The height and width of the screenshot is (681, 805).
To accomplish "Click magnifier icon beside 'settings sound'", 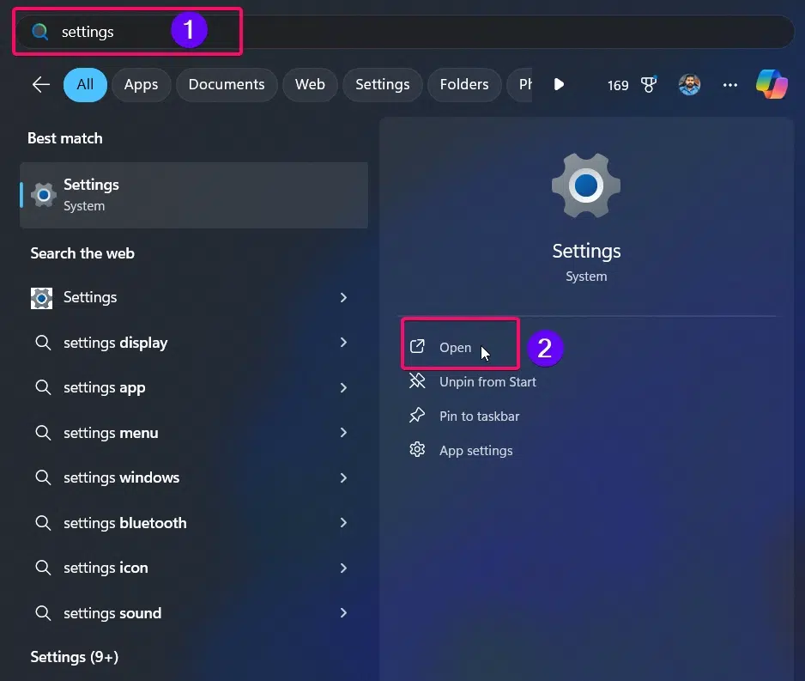I will point(43,612).
